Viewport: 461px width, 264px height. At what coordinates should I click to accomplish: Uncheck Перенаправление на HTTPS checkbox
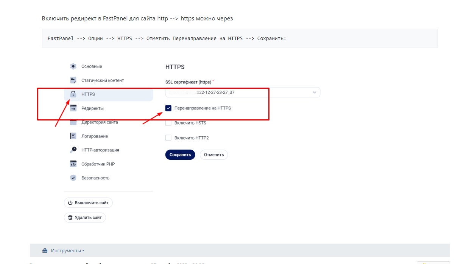[168, 108]
